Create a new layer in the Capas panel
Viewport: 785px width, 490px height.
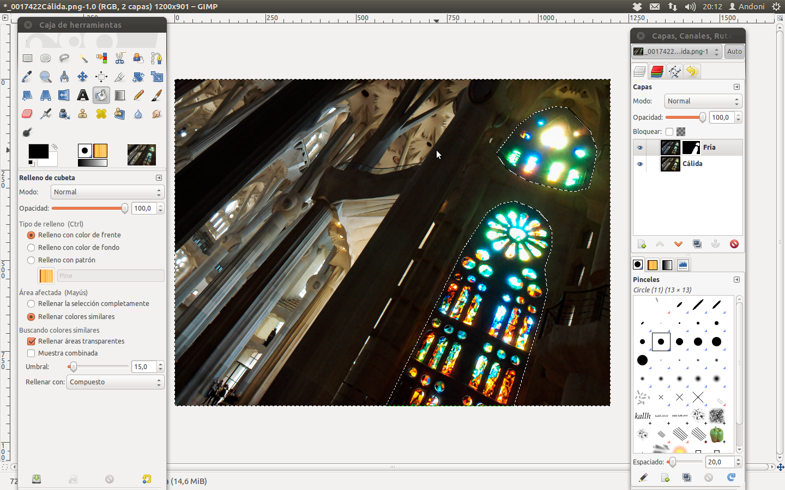tap(642, 244)
